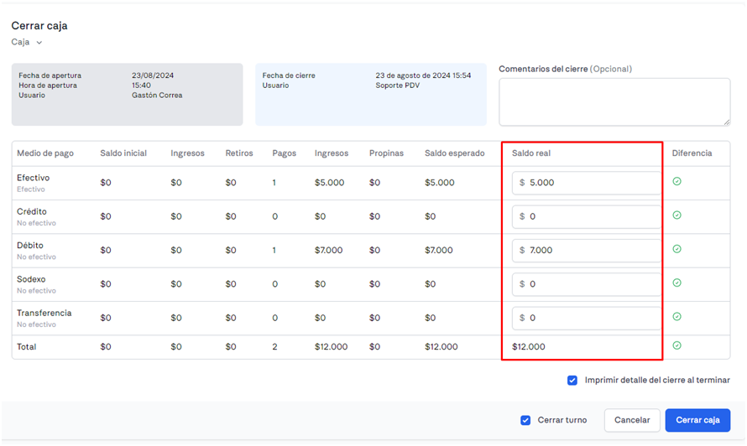Viewport: 747px width, 446px height.
Task: Click the Sodexo Saldo real input field
Action: pos(587,284)
